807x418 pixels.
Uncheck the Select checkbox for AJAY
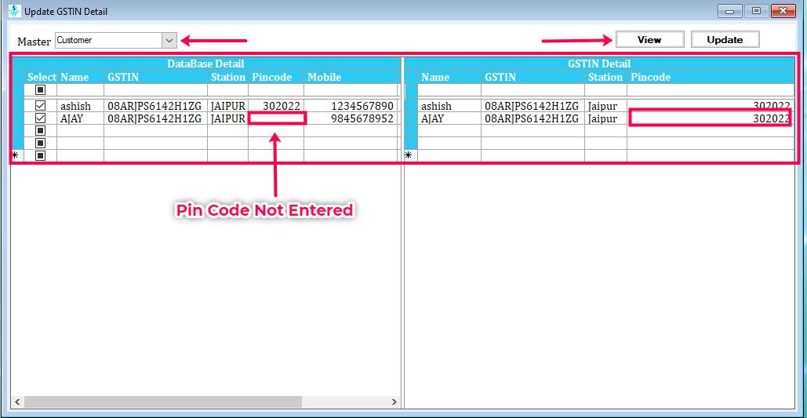click(x=40, y=118)
